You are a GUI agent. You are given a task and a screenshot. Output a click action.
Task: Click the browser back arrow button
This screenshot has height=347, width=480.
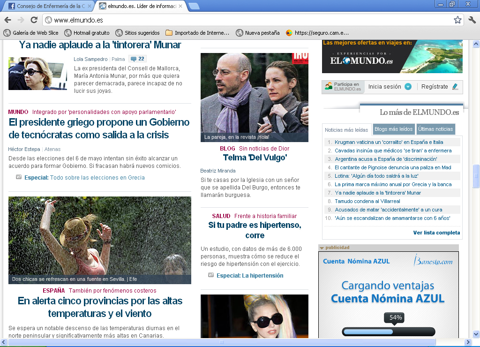coord(8,20)
